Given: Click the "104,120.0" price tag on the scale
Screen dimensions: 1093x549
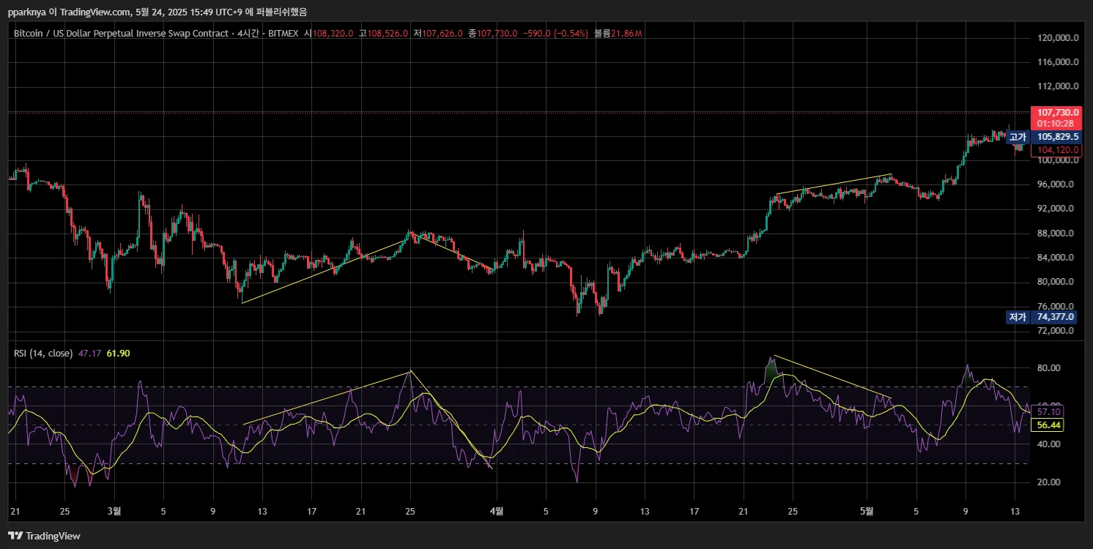Looking at the screenshot, I should coord(1056,149).
